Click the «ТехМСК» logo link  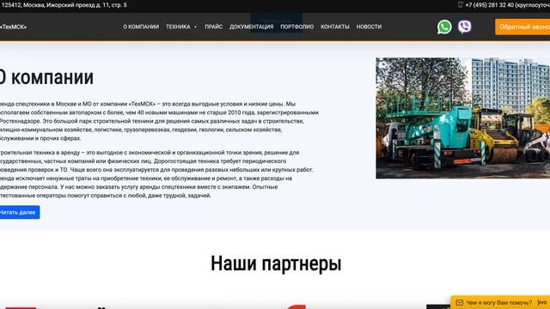pos(14,27)
